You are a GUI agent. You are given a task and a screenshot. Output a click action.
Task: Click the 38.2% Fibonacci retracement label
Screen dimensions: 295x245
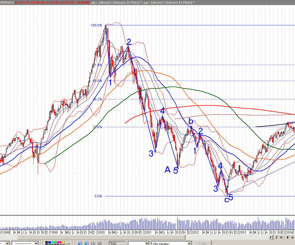point(97,99)
